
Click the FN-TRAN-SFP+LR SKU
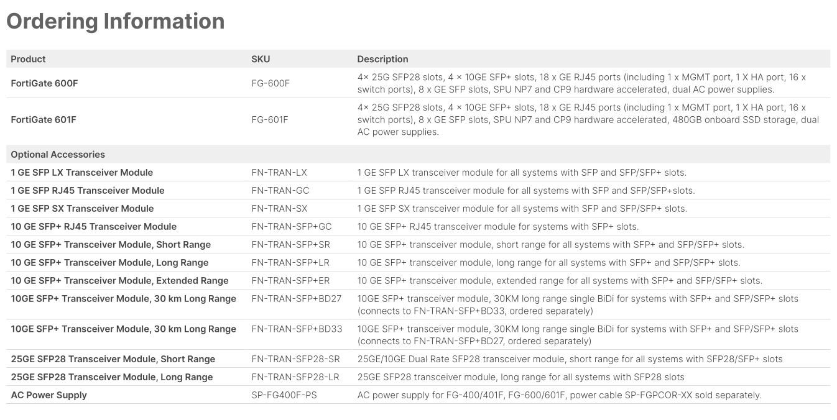(x=291, y=262)
